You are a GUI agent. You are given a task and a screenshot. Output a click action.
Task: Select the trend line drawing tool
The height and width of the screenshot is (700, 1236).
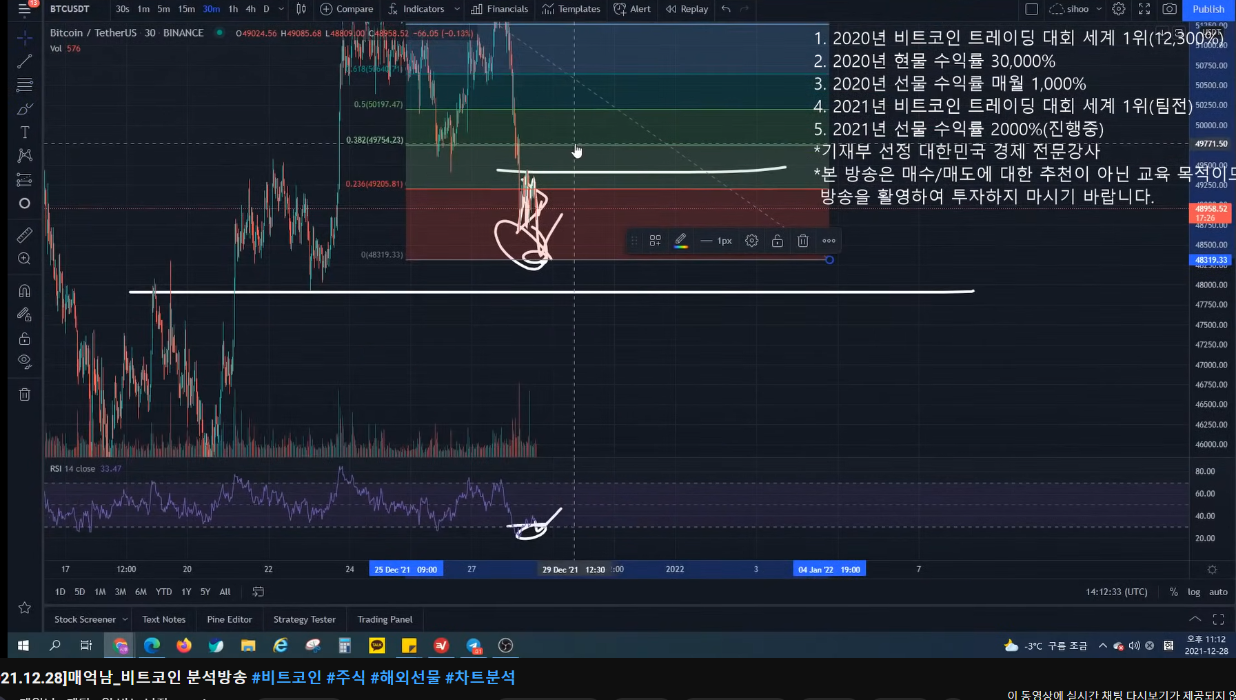[24, 61]
